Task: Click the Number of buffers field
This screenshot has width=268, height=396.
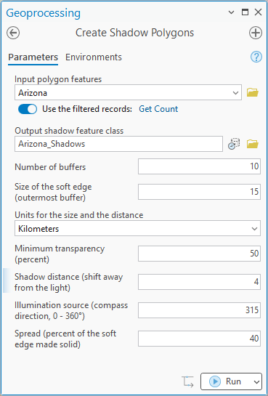Action: [x=199, y=166]
